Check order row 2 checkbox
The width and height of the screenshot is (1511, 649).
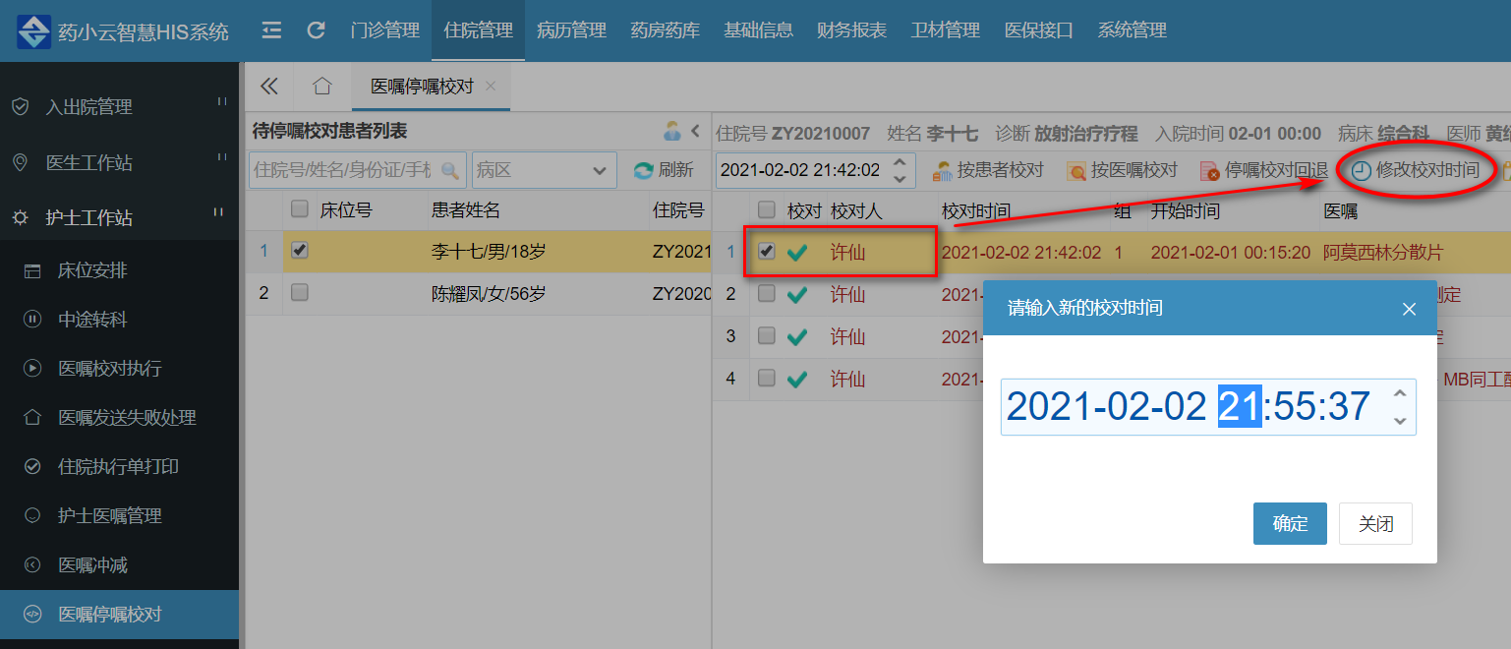pos(767,293)
